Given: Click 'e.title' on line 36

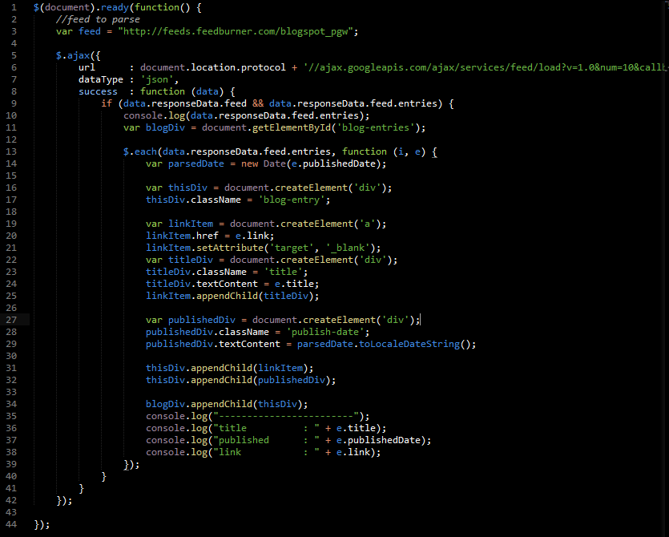Looking at the screenshot, I should 356,428.
